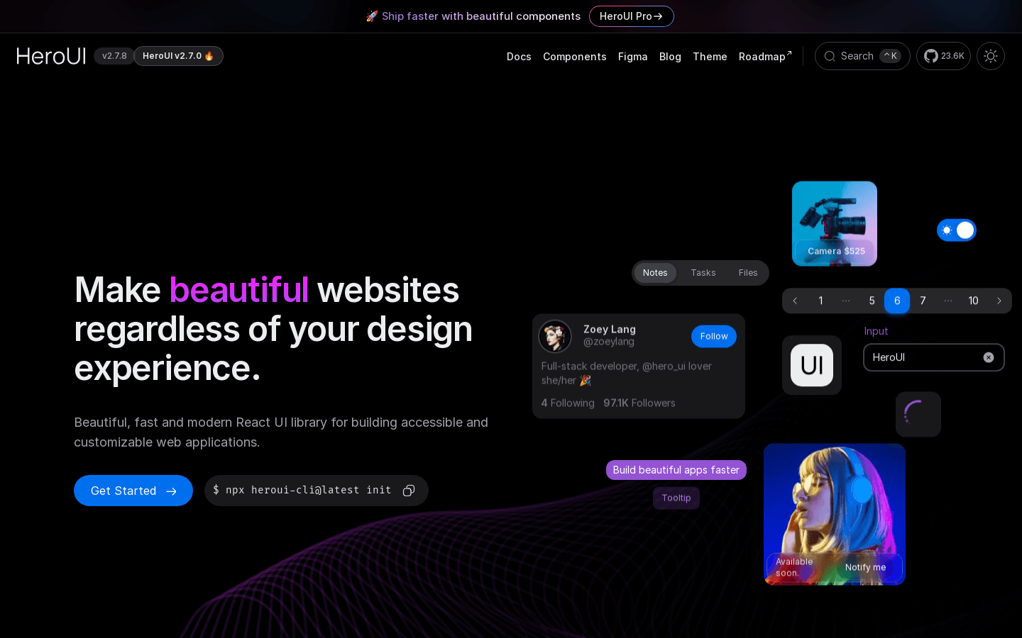Go to next page with right pagination chevron
This screenshot has height=638, width=1022.
(x=999, y=301)
